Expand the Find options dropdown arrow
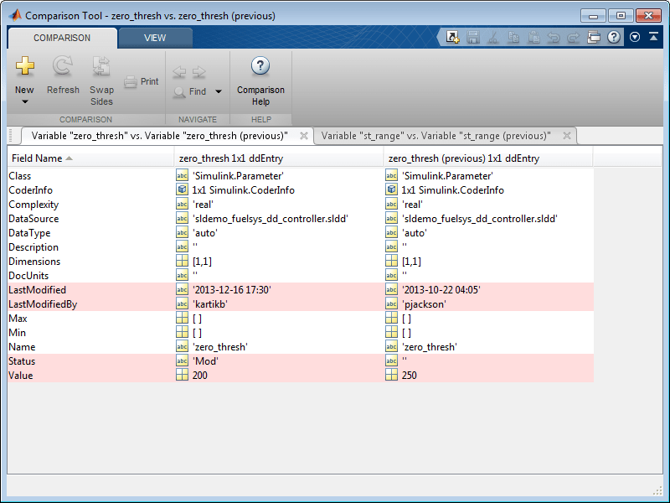This screenshot has width=670, height=503. click(x=219, y=91)
